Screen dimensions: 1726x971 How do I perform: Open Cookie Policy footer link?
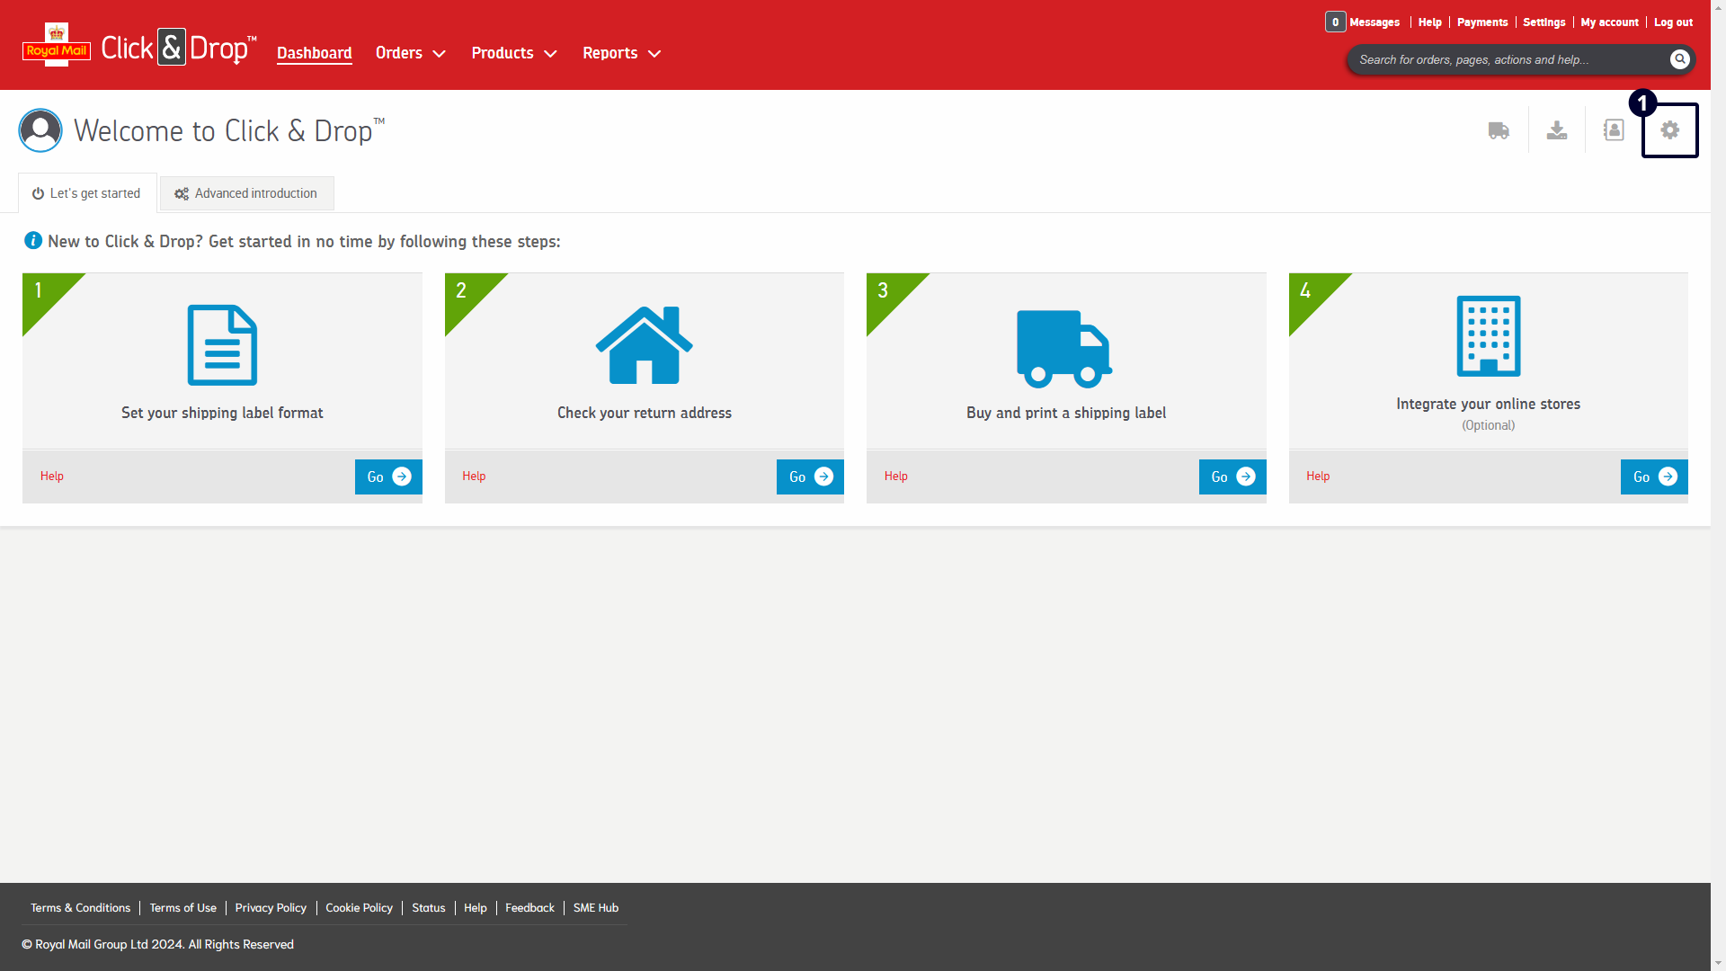click(359, 908)
